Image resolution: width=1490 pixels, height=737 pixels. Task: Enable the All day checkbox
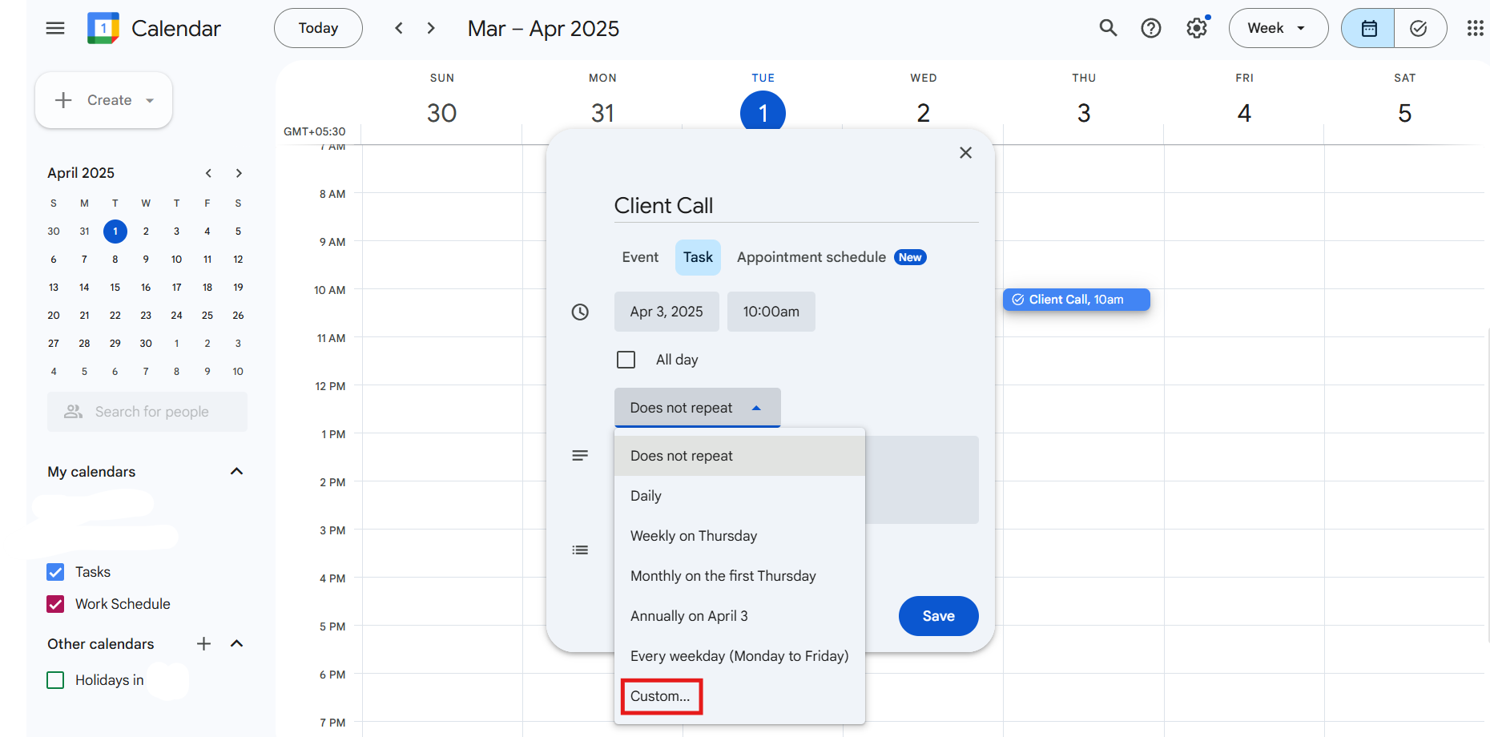[626, 359]
